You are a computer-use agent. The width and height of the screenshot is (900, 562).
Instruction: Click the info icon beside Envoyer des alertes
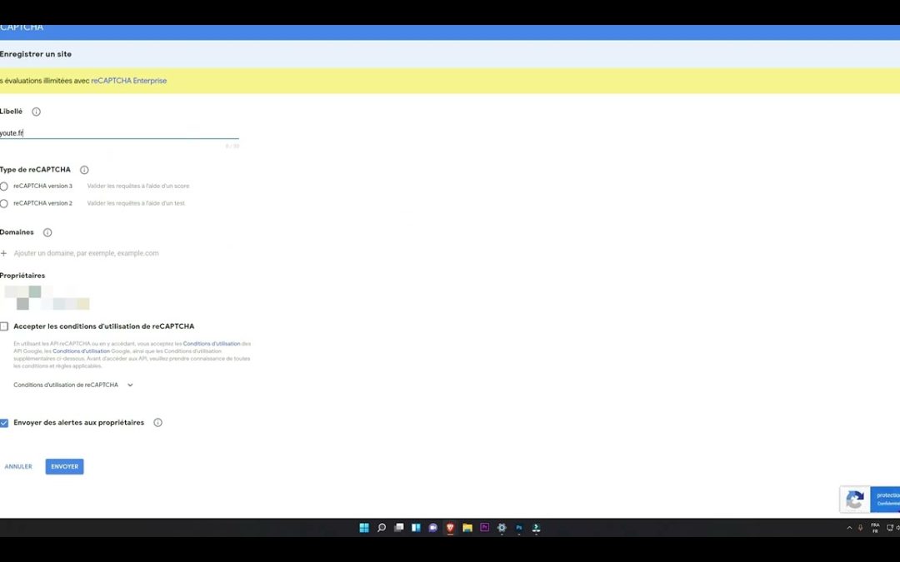157,423
